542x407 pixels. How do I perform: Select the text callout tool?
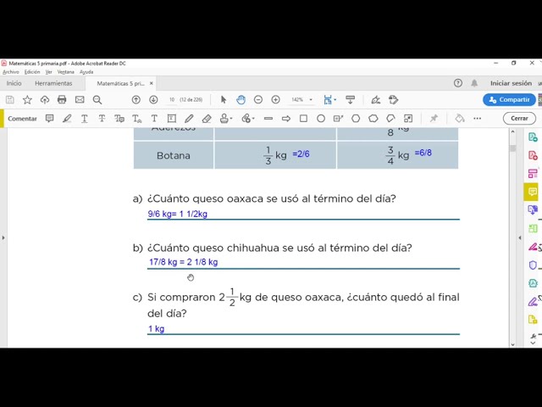coord(338,119)
